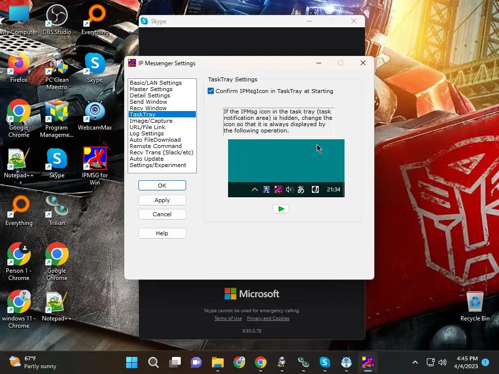
Task: Close the Skype window
Action: [354, 21]
